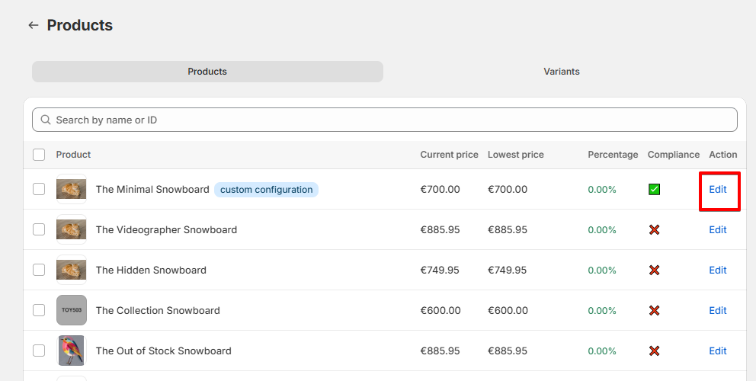
Task: Open The Minimal Snowboard thumbnail image
Action: (x=72, y=189)
